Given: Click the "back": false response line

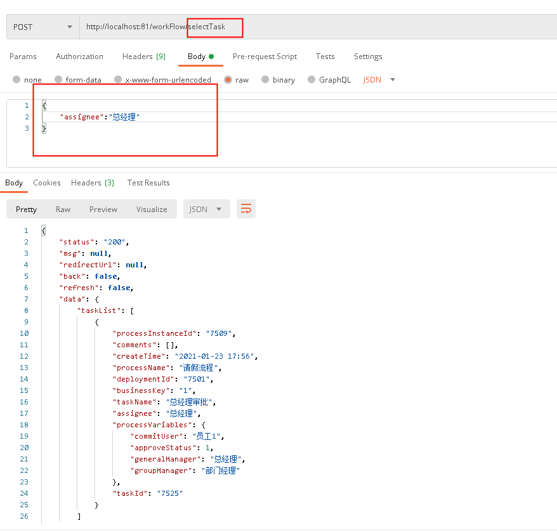Looking at the screenshot, I should coord(90,276).
